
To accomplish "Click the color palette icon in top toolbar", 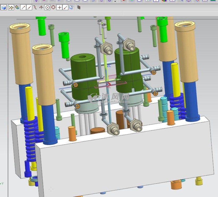I will click(164, 1).
